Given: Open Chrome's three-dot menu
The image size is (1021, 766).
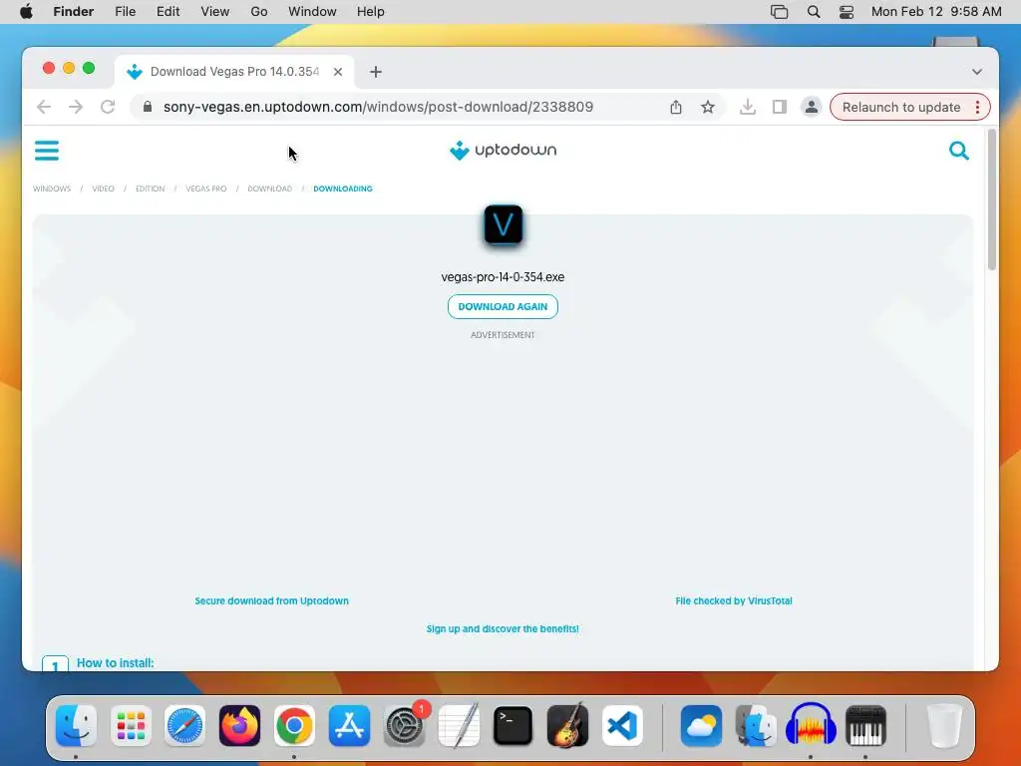Looking at the screenshot, I should pyautogui.click(x=977, y=107).
